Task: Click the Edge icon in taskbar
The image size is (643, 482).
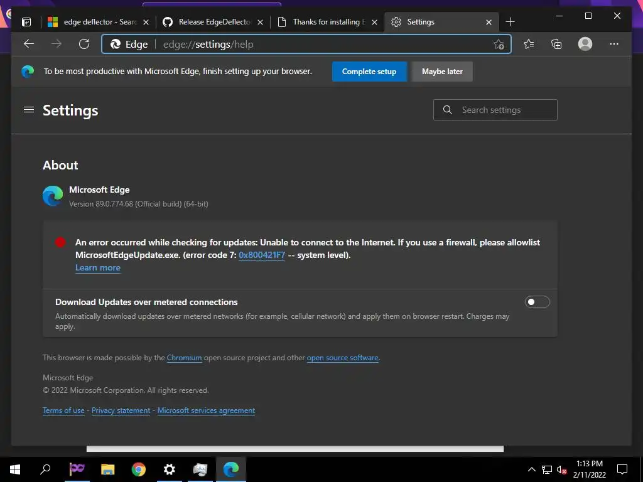Action: (231, 469)
